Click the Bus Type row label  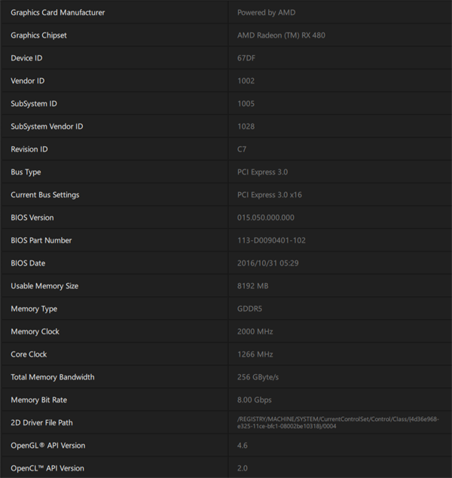(26, 172)
